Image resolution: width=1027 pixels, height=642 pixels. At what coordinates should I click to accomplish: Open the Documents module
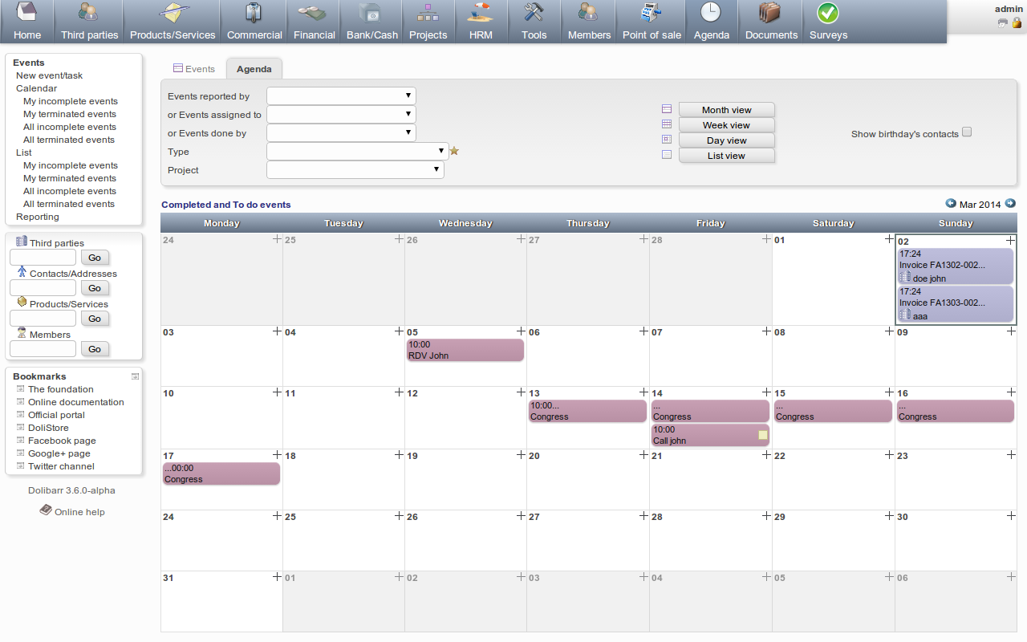(x=771, y=22)
